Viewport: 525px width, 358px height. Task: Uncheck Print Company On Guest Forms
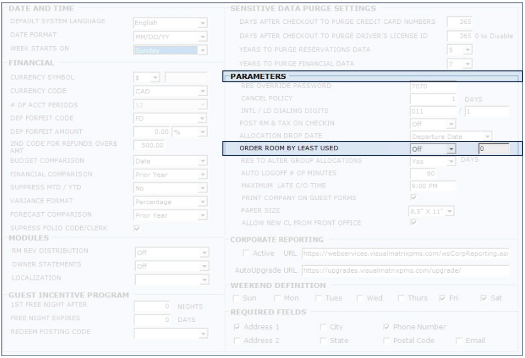[414, 198]
